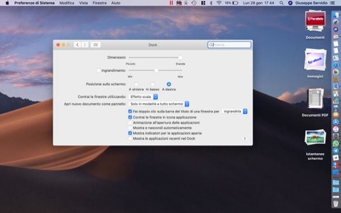Screen dimensions: 341x213
Task: Uncheck Mostra indicatori per le applicazioni aperte
Action: click(130, 133)
